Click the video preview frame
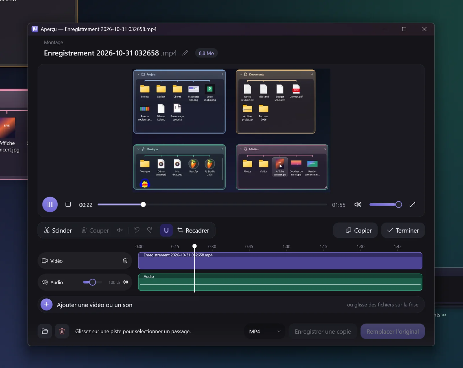The height and width of the screenshot is (368, 463). click(231, 130)
